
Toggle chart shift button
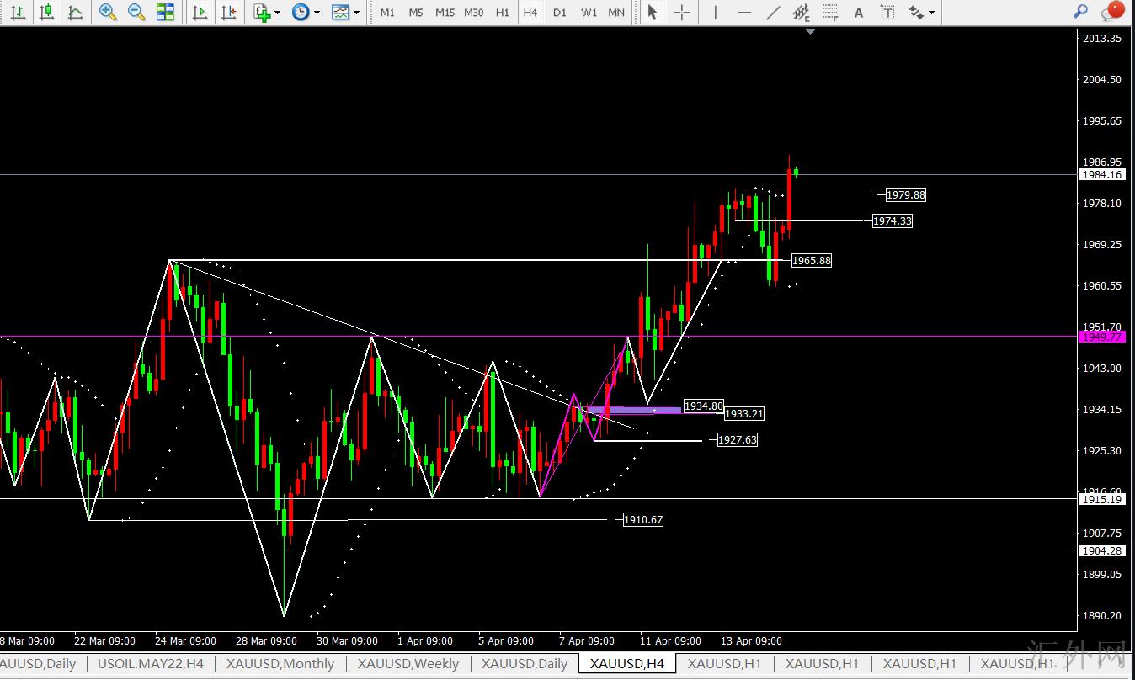pyautogui.click(x=227, y=13)
